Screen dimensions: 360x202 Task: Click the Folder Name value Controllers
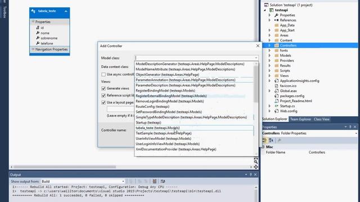click(x=317, y=152)
